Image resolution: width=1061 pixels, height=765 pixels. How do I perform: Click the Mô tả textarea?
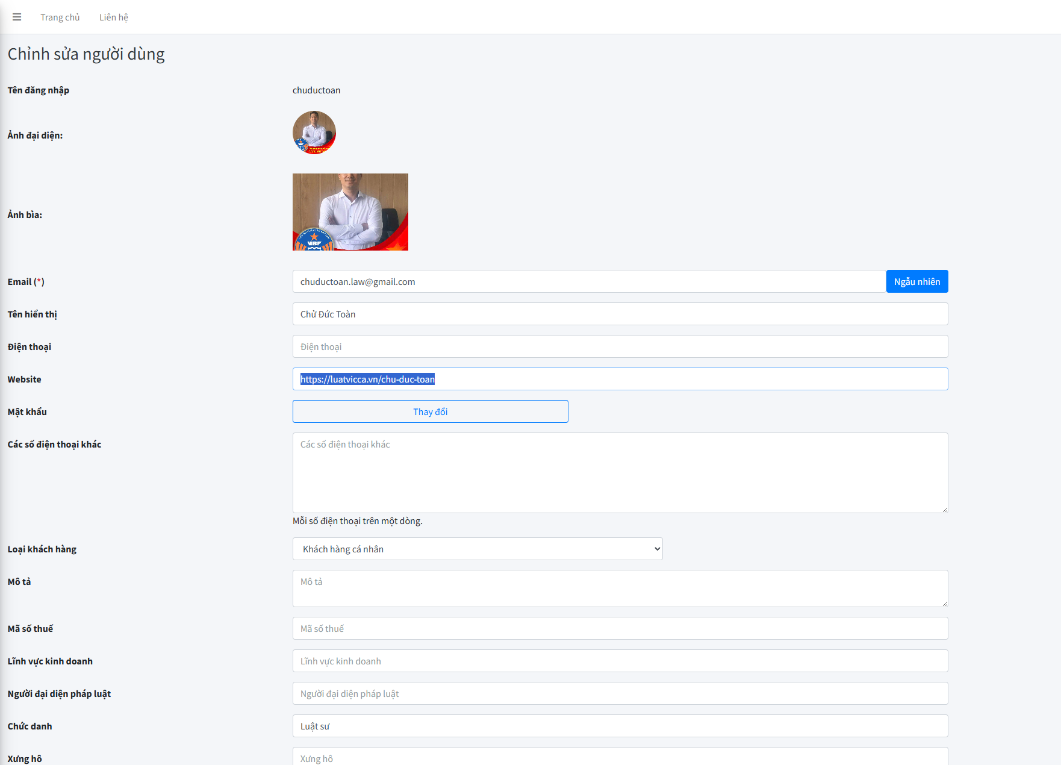click(x=620, y=588)
